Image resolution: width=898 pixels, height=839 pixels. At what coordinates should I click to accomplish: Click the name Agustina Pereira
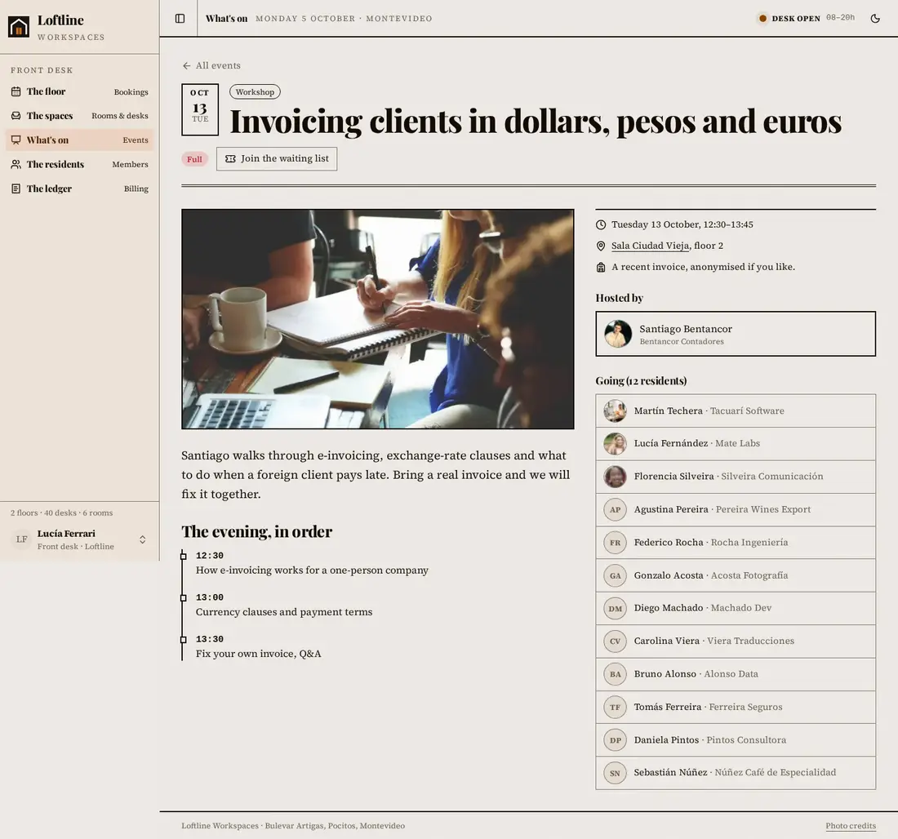click(x=670, y=509)
